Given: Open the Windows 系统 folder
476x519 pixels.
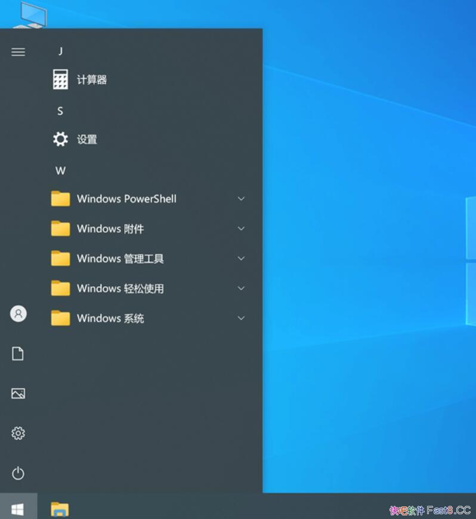Looking at the screenshot, I should point(110,318).
